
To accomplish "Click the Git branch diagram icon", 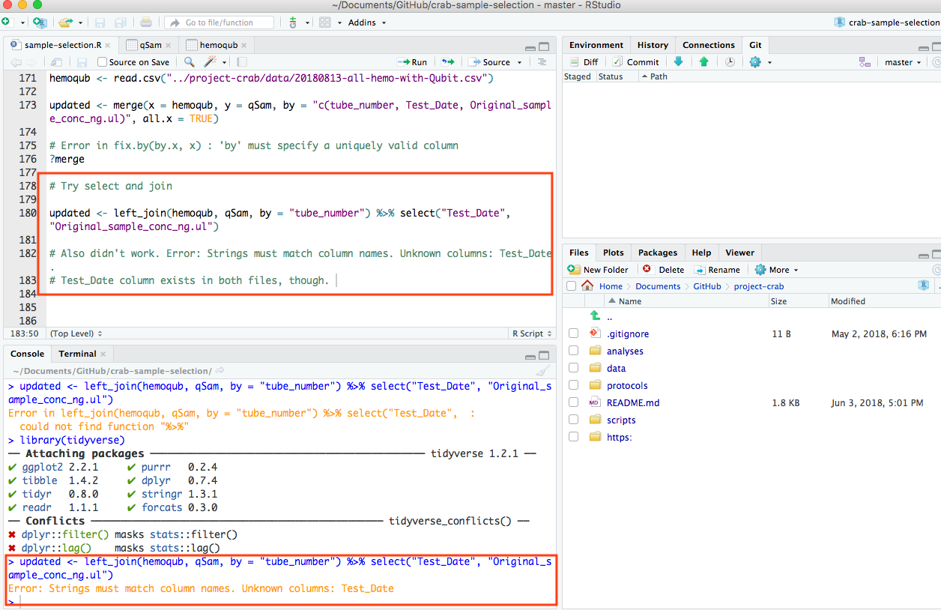I will pyautogui.click(x=865, y=61).
